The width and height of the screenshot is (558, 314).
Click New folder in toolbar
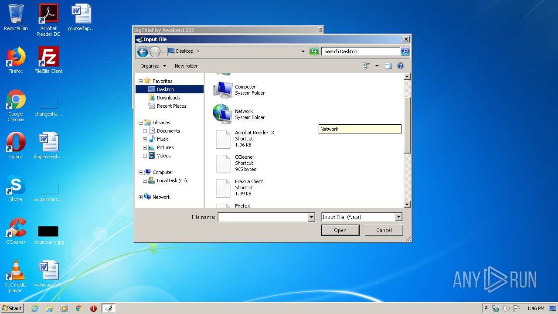pos(186,66)
